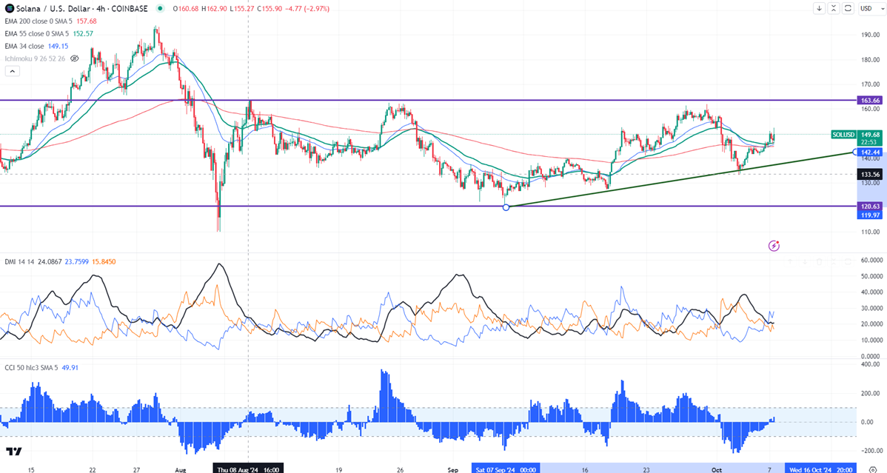Click the 190.00 price scale label
This screenshot has height=473, width=887.
870,35
